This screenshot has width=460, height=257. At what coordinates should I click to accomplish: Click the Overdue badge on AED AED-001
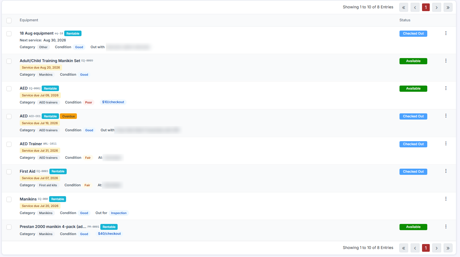(69, 116)
